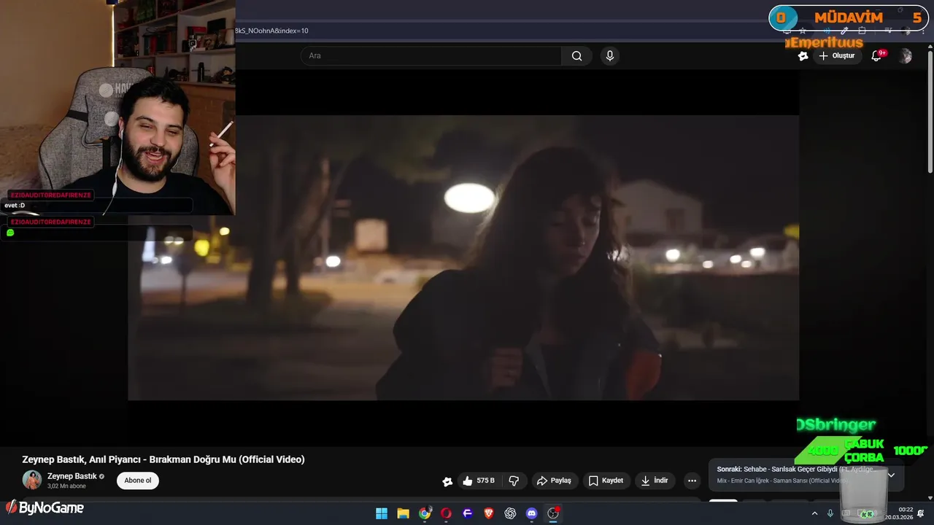Click the Paylaş share button

(x=554, y=481)
